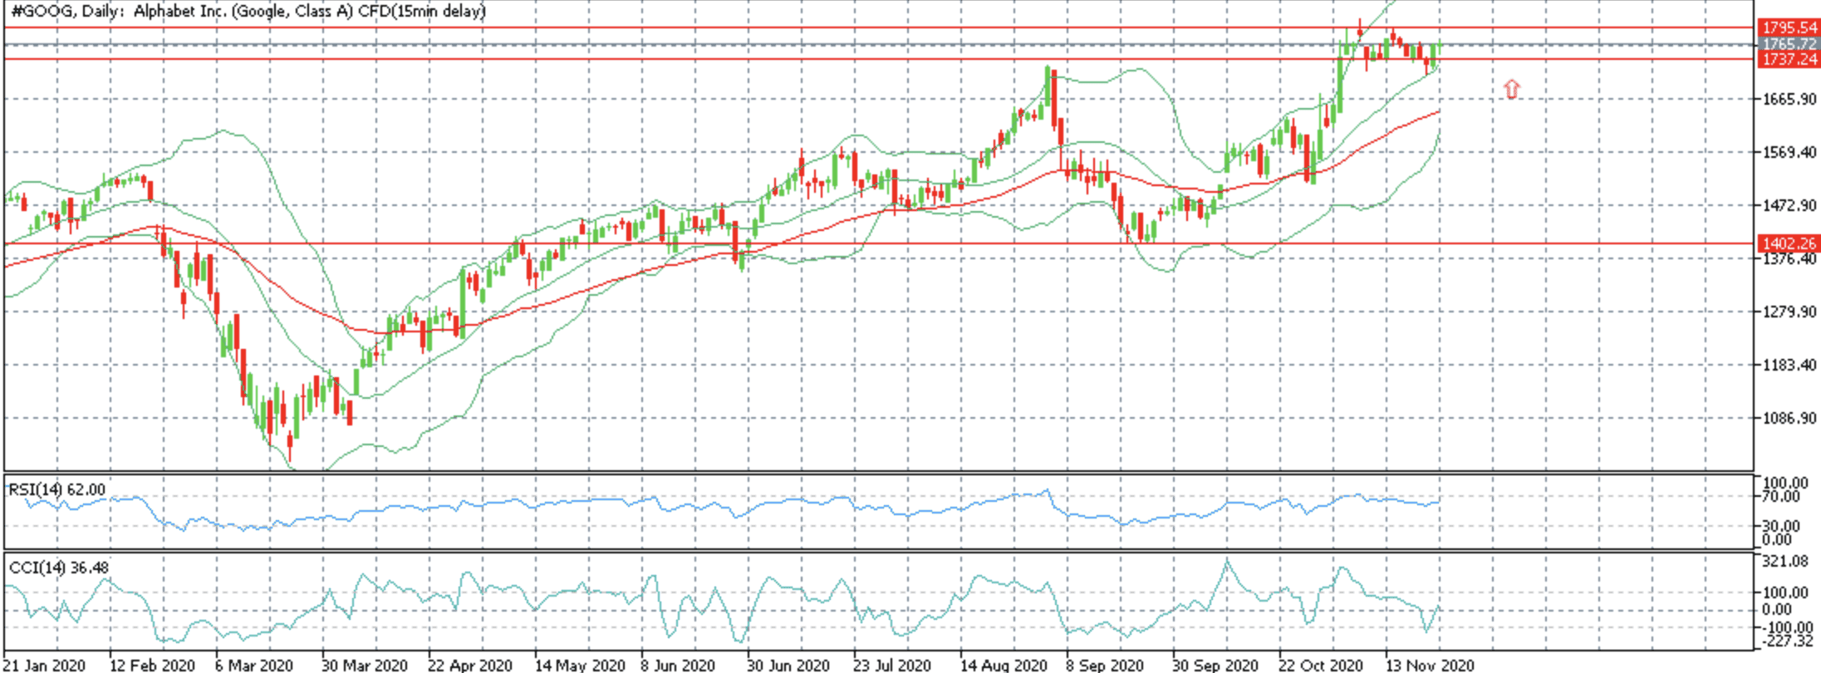The image size is (1821, 673).
Task: Click the #GOOG Daily Alphabet Inc. chart title
Action: click(x=249, y=12)
